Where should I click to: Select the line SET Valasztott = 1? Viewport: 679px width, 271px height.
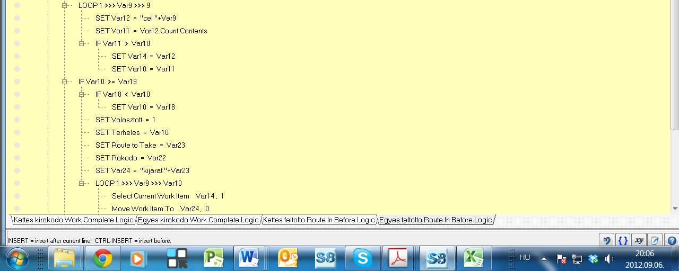click(x=126, y=120)
